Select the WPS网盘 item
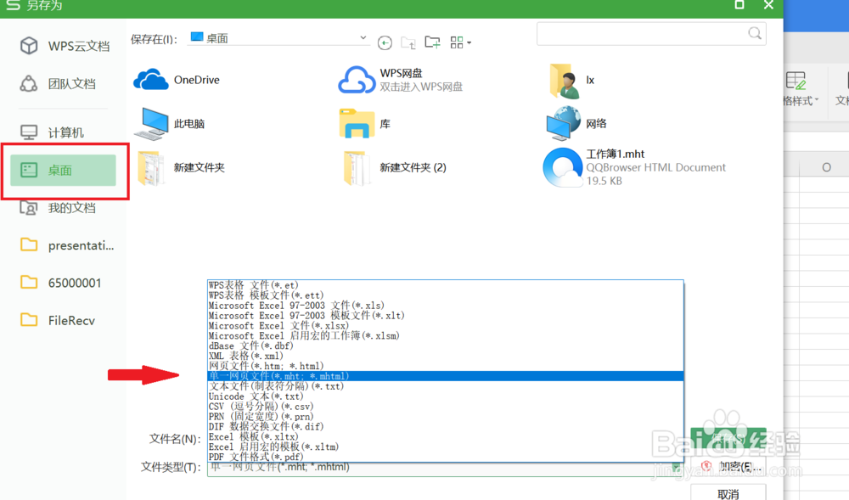The height and width of the screenshot is (500, 849). (401, 80)
